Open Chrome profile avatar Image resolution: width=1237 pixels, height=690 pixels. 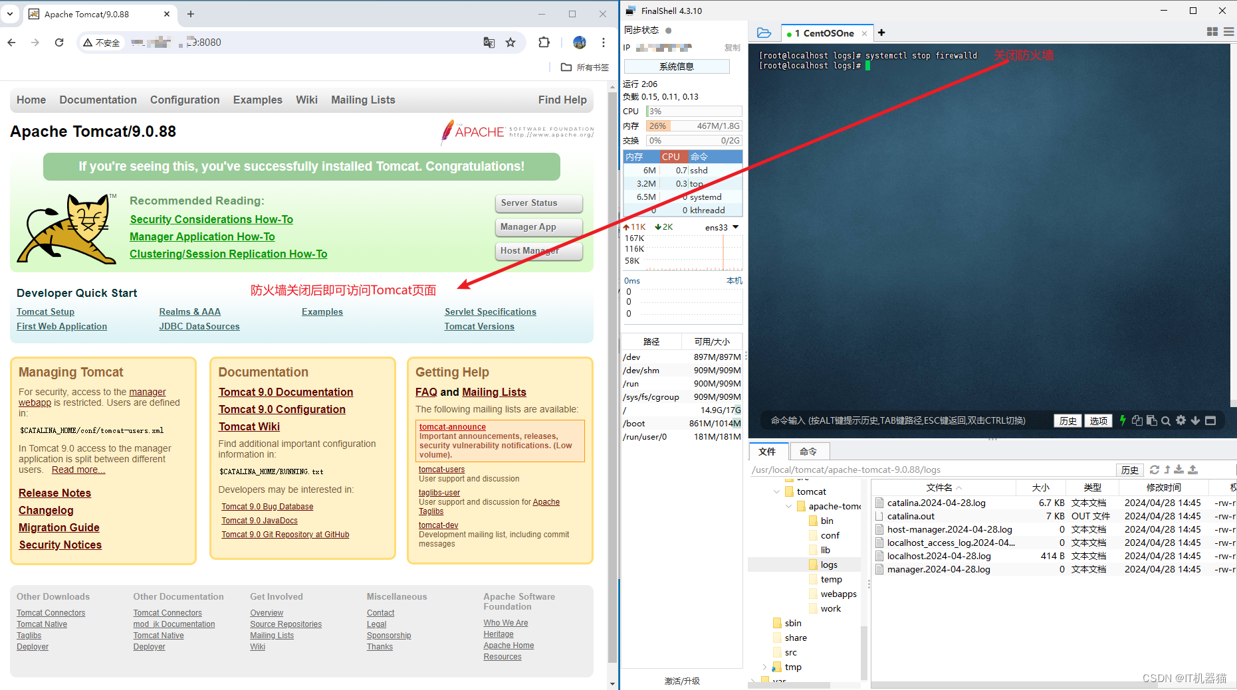point(580,43)
